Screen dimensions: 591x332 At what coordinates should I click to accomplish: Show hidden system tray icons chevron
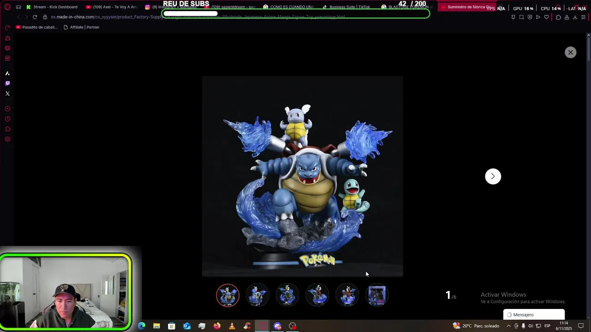tap(509, 326)
